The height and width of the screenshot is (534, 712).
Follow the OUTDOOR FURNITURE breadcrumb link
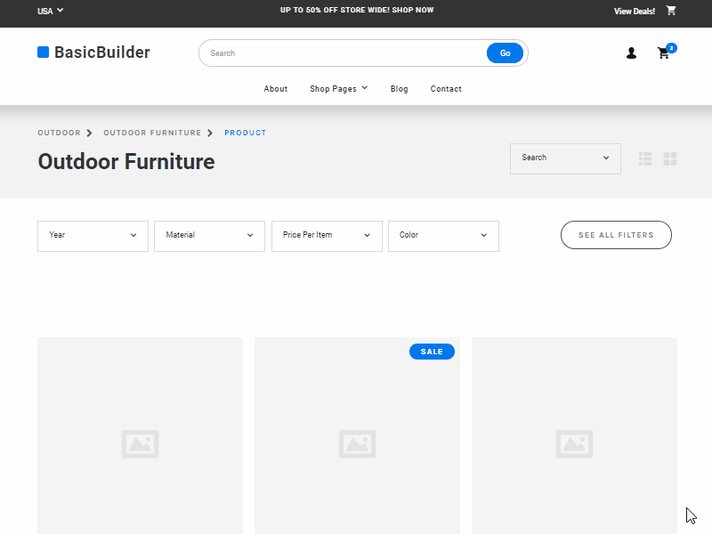(152, 133)
